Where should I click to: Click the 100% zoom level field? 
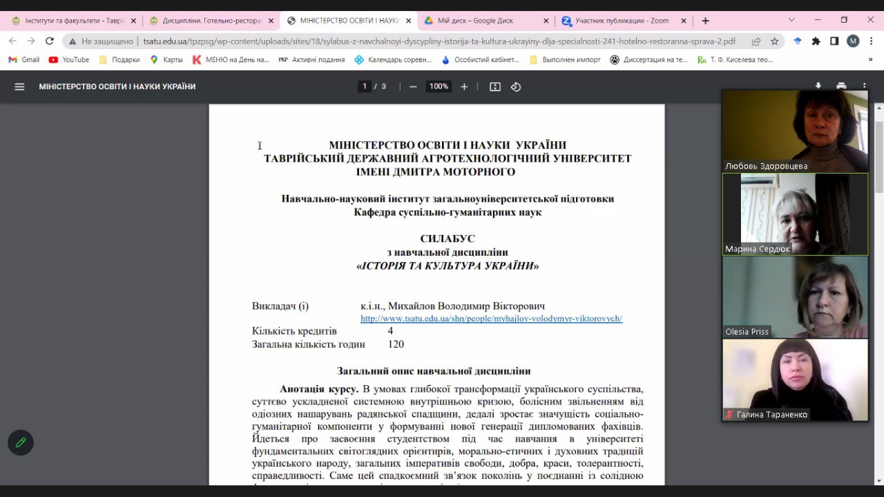[x=439, y=86]
